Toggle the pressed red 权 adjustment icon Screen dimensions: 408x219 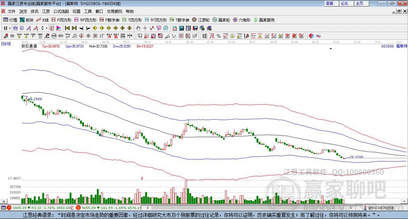52,28
